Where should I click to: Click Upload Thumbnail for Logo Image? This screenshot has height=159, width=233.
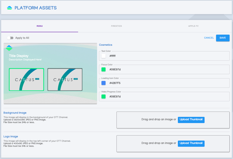(191, 143)
